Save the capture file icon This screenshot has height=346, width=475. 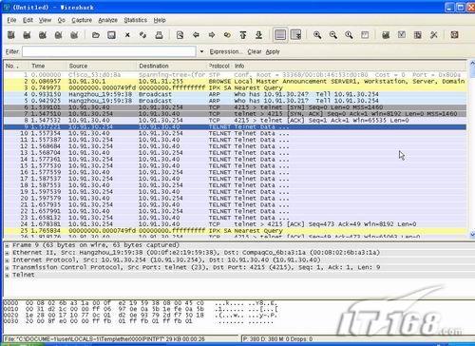[111, 35]
